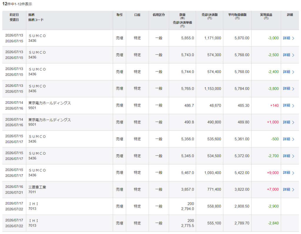Image resolution: width=301 pixels, height=234 pixels.
Task: Click average cost value 5,372.00
Action: [x=242, y=156]
